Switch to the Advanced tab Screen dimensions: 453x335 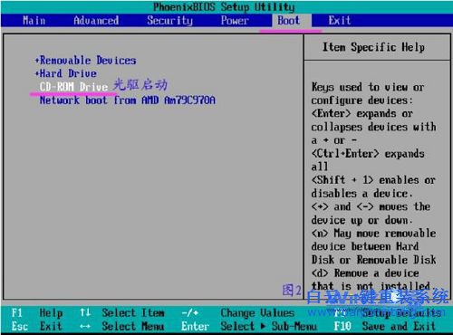96,21
